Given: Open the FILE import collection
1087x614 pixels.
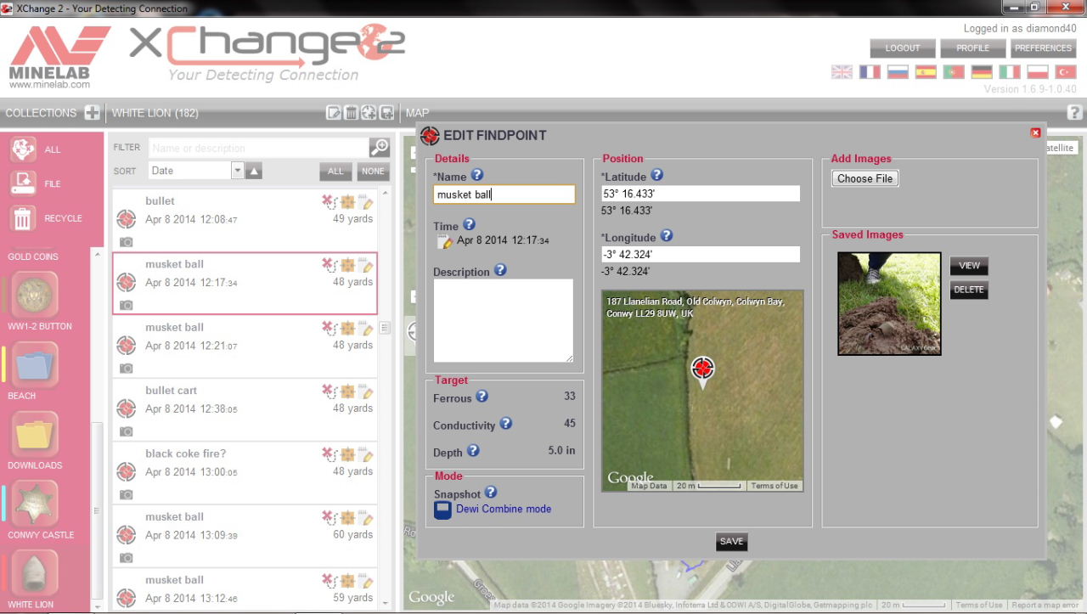Looking at the screenshot, I should (x=23, y=183).
